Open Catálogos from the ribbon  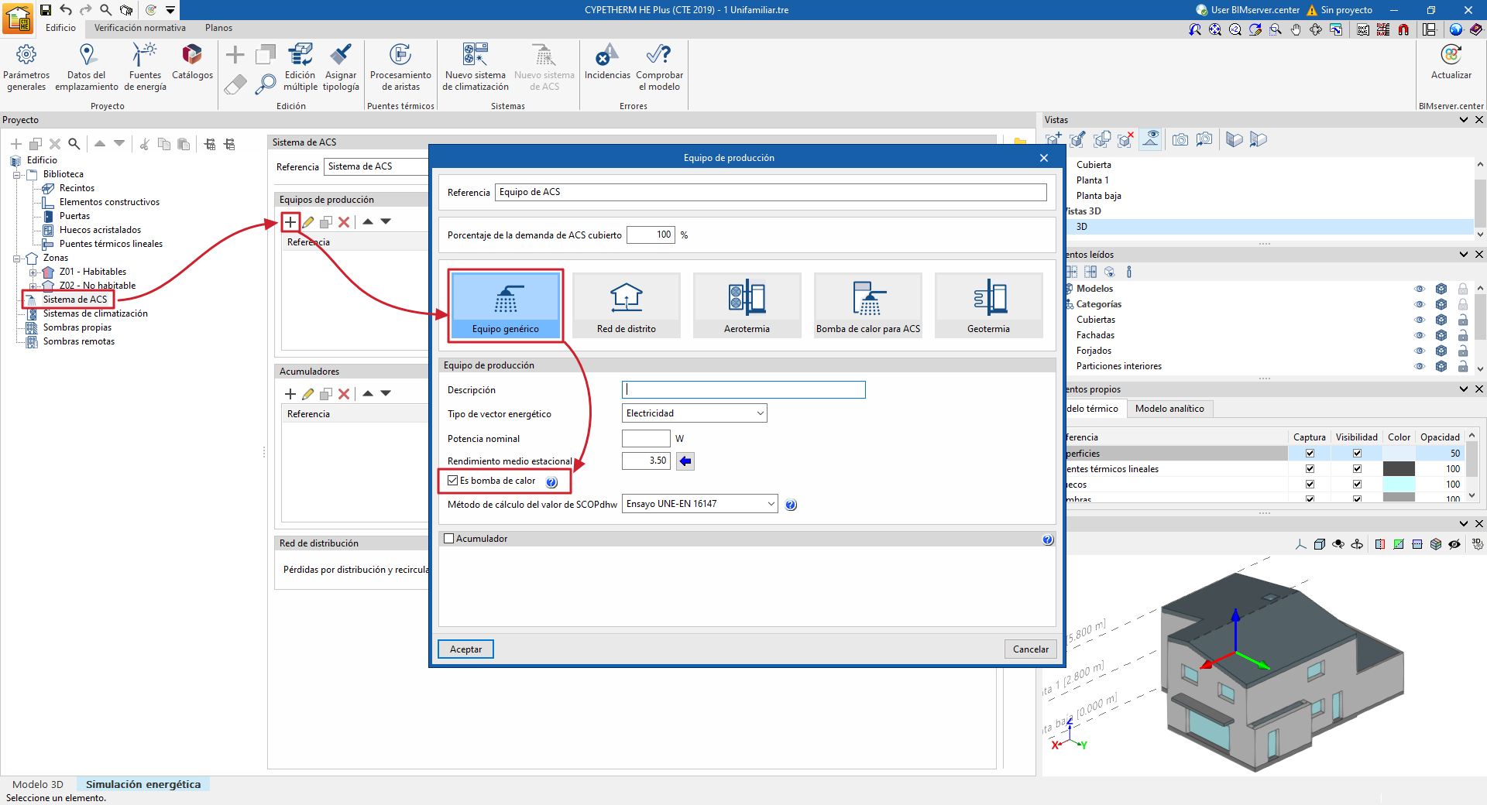tap(192, 62)
